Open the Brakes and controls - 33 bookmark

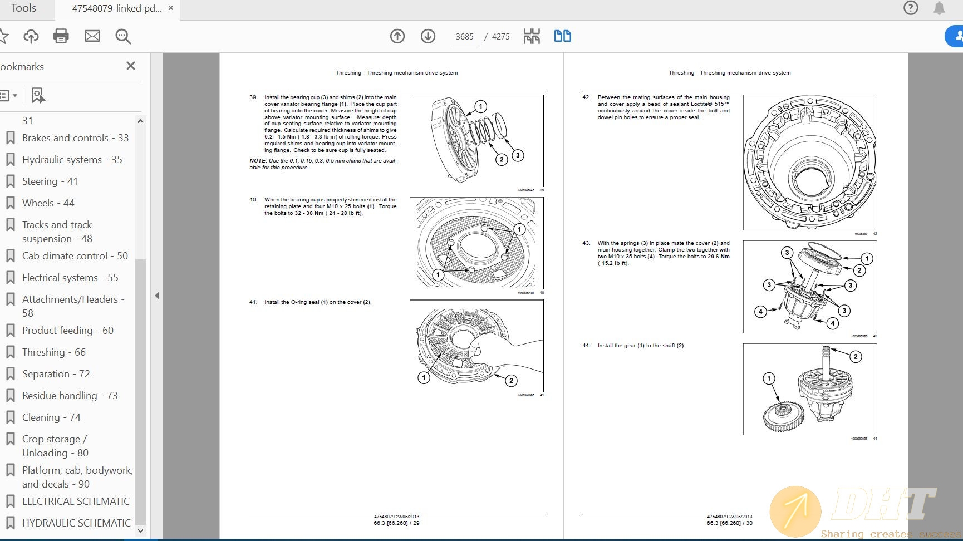75,138
